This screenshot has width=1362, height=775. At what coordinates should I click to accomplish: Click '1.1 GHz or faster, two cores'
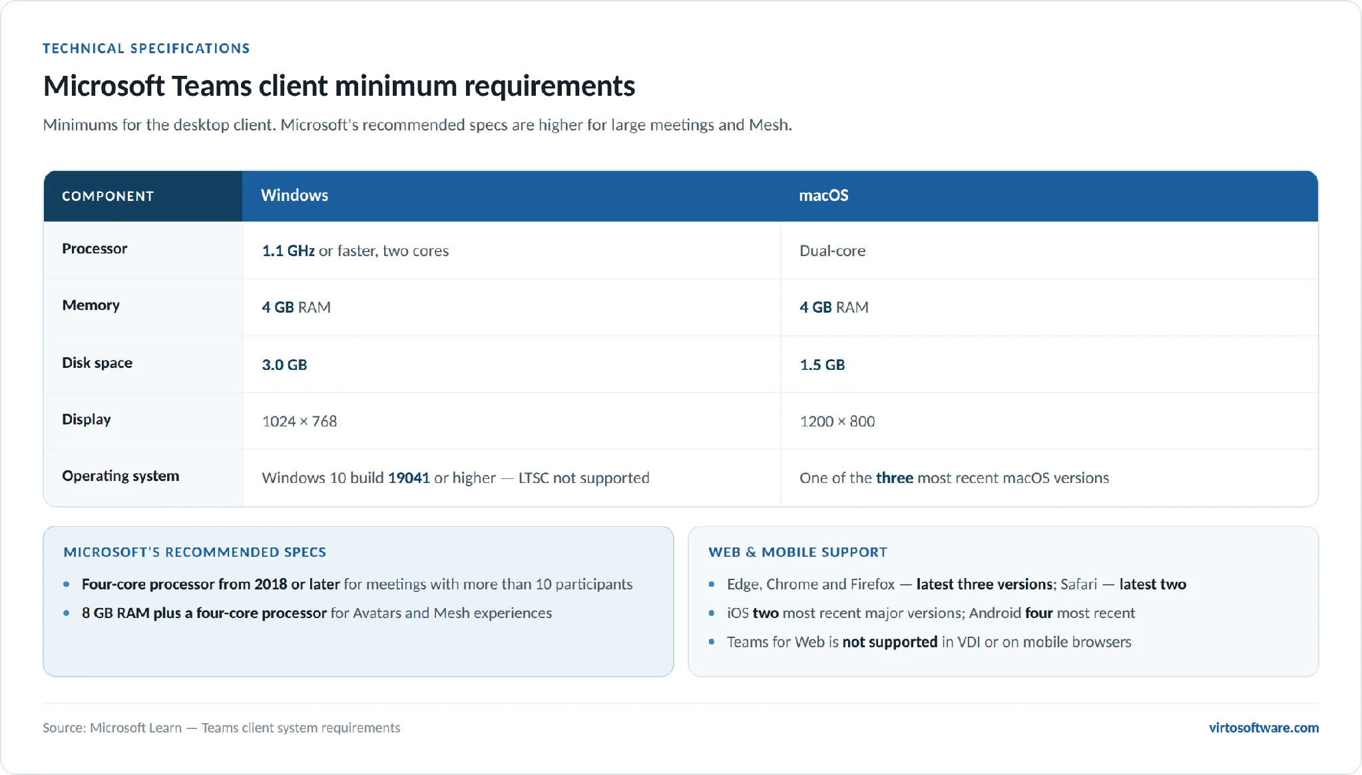coord(355,251)
